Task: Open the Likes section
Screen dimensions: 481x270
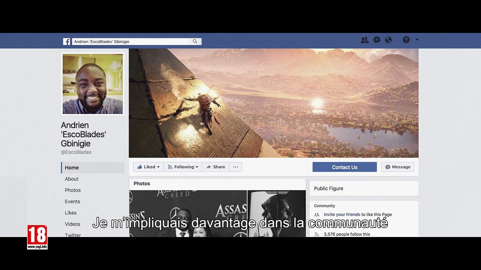Action: point(71,213)
